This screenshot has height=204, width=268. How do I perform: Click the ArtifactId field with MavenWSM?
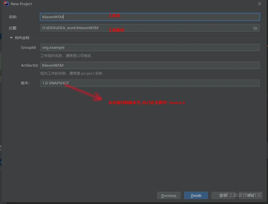[x=150, y=65]
